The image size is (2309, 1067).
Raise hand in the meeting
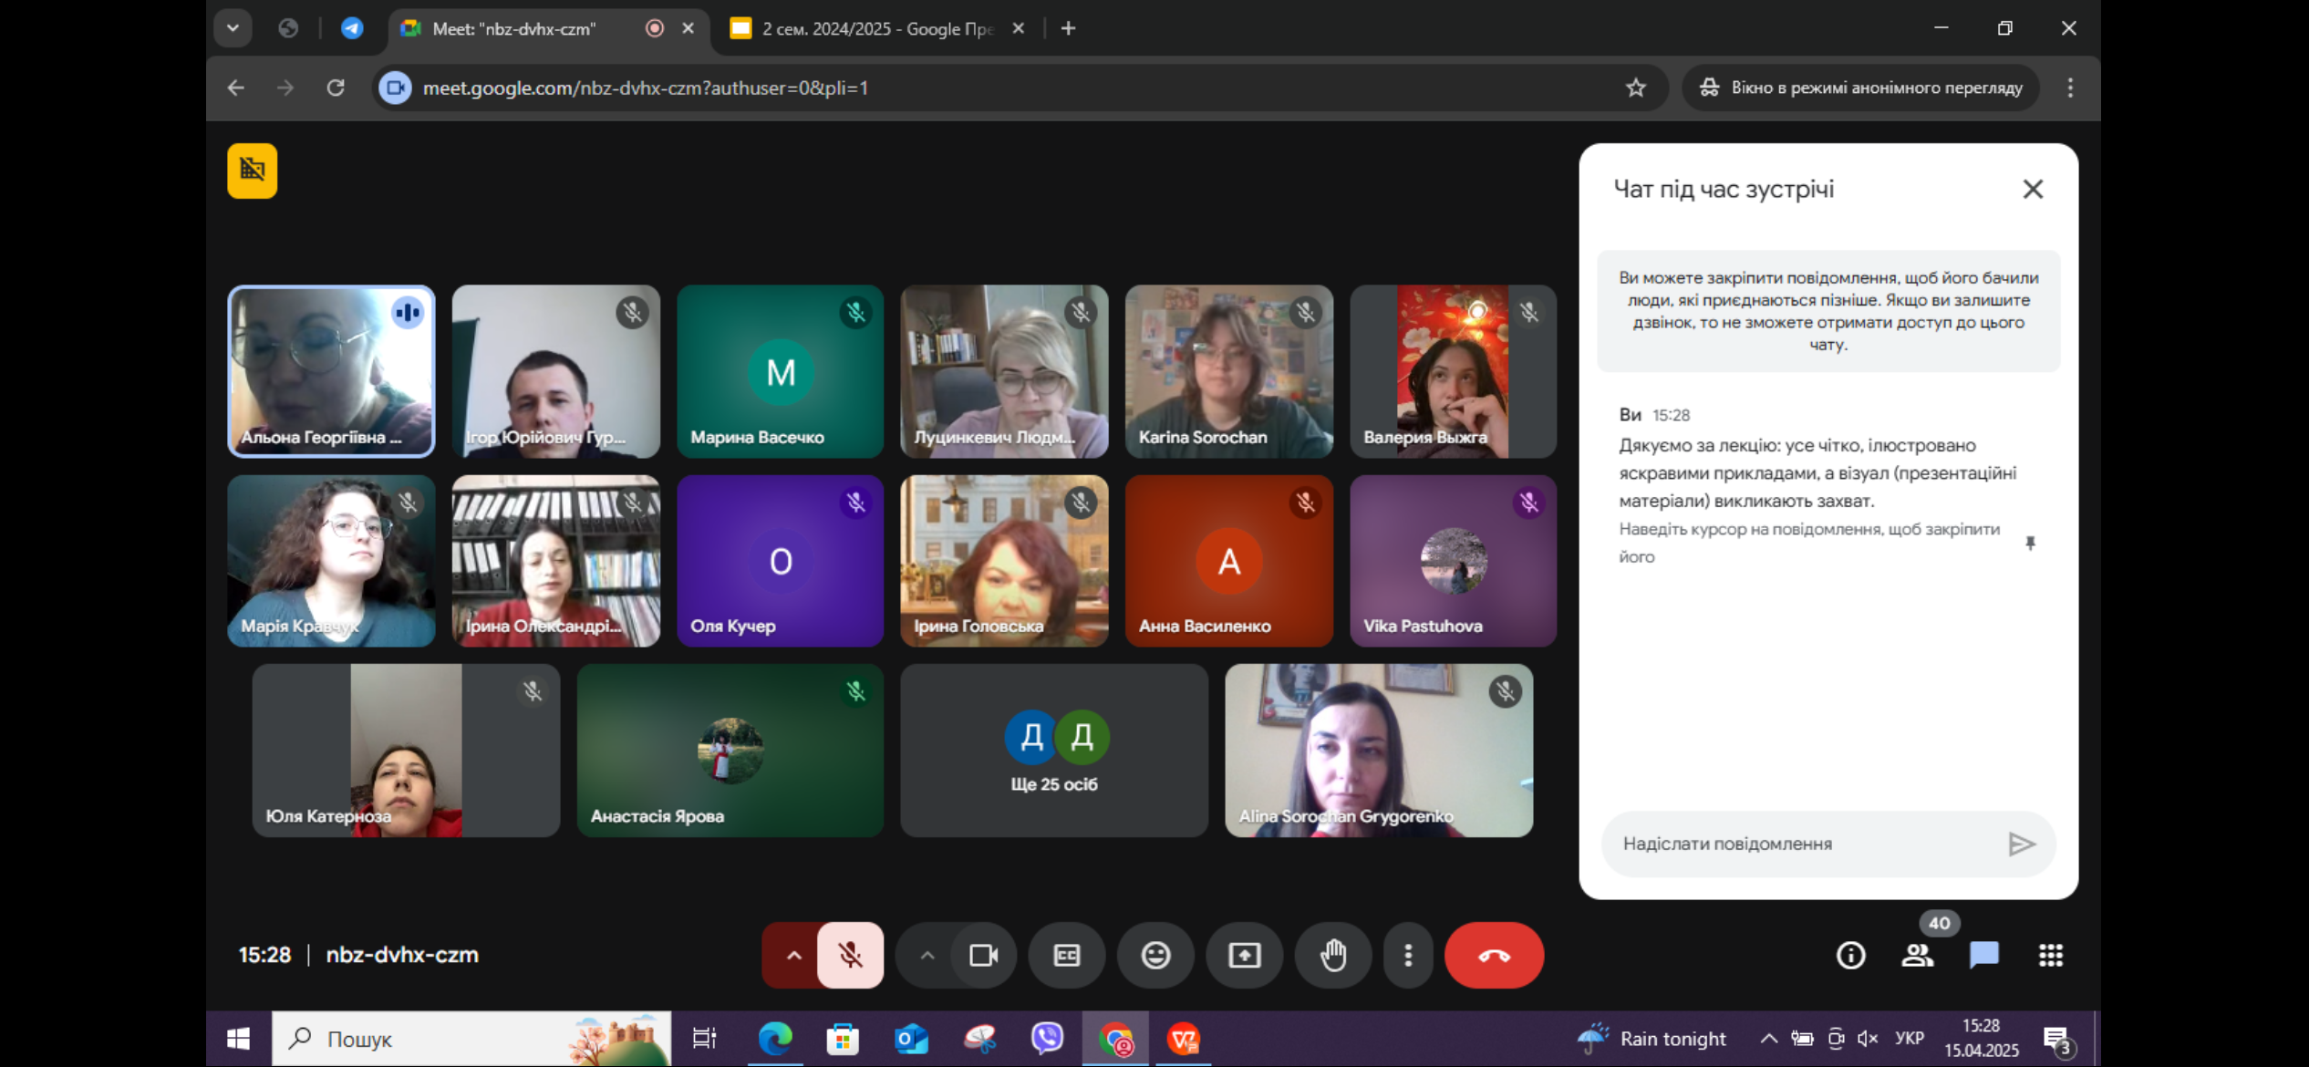coord(1332,955)
